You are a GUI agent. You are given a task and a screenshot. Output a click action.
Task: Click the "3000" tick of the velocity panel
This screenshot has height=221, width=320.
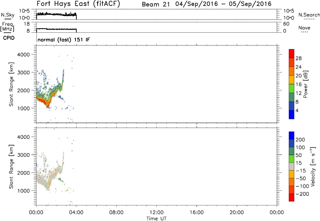coord(24,155)
